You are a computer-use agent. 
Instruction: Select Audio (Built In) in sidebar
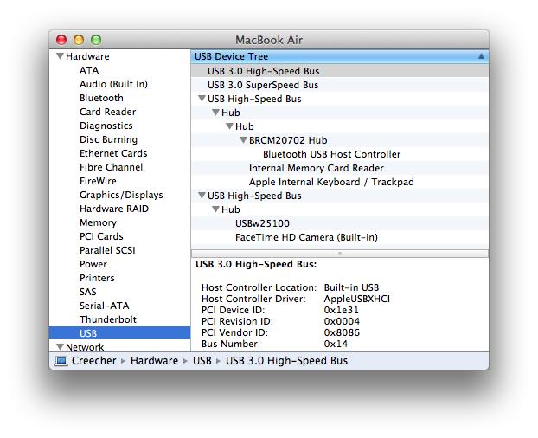tap(113, 84)
